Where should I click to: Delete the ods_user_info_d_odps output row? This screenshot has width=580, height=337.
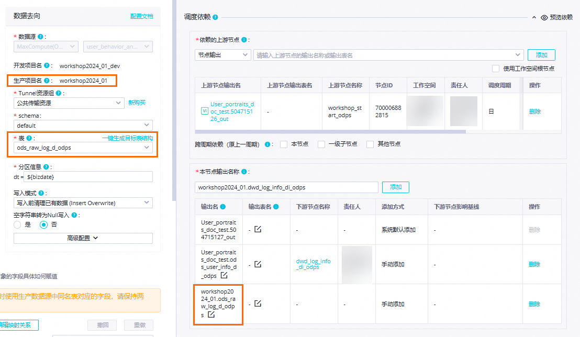534,264
